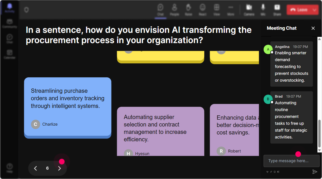Click Brad's name in the chat
Image resolution: width=322 pixels, height=179 pixels.
point(279,96)
